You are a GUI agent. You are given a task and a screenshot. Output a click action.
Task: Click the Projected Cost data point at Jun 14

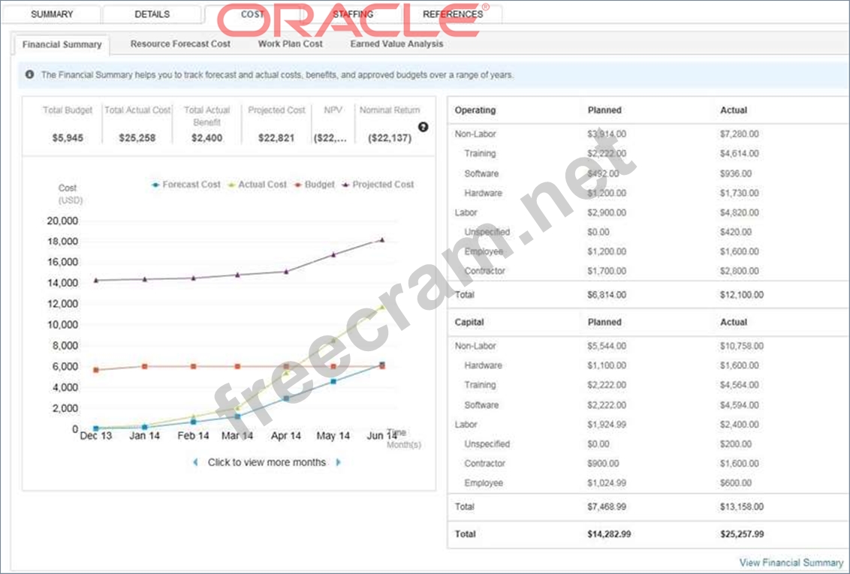382,239
